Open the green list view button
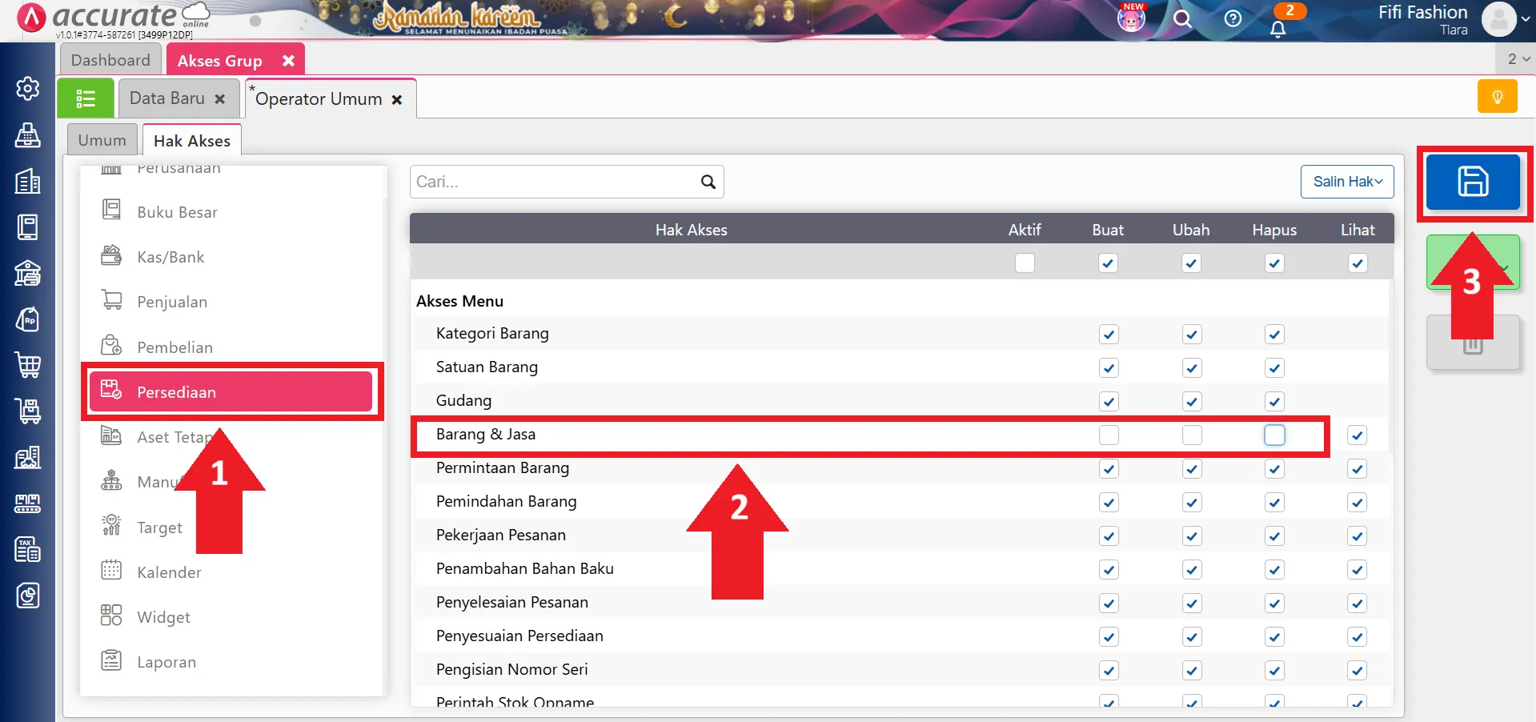Screen dimensions: 1536x722 coord(86,98)
